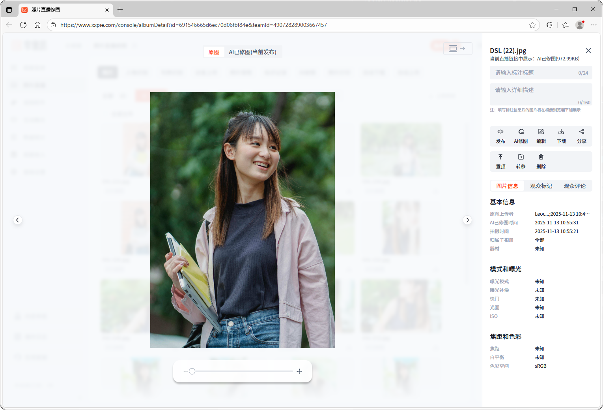Zoom in with the plus button
Screen dimensions: 603x410
coord(299,371)
